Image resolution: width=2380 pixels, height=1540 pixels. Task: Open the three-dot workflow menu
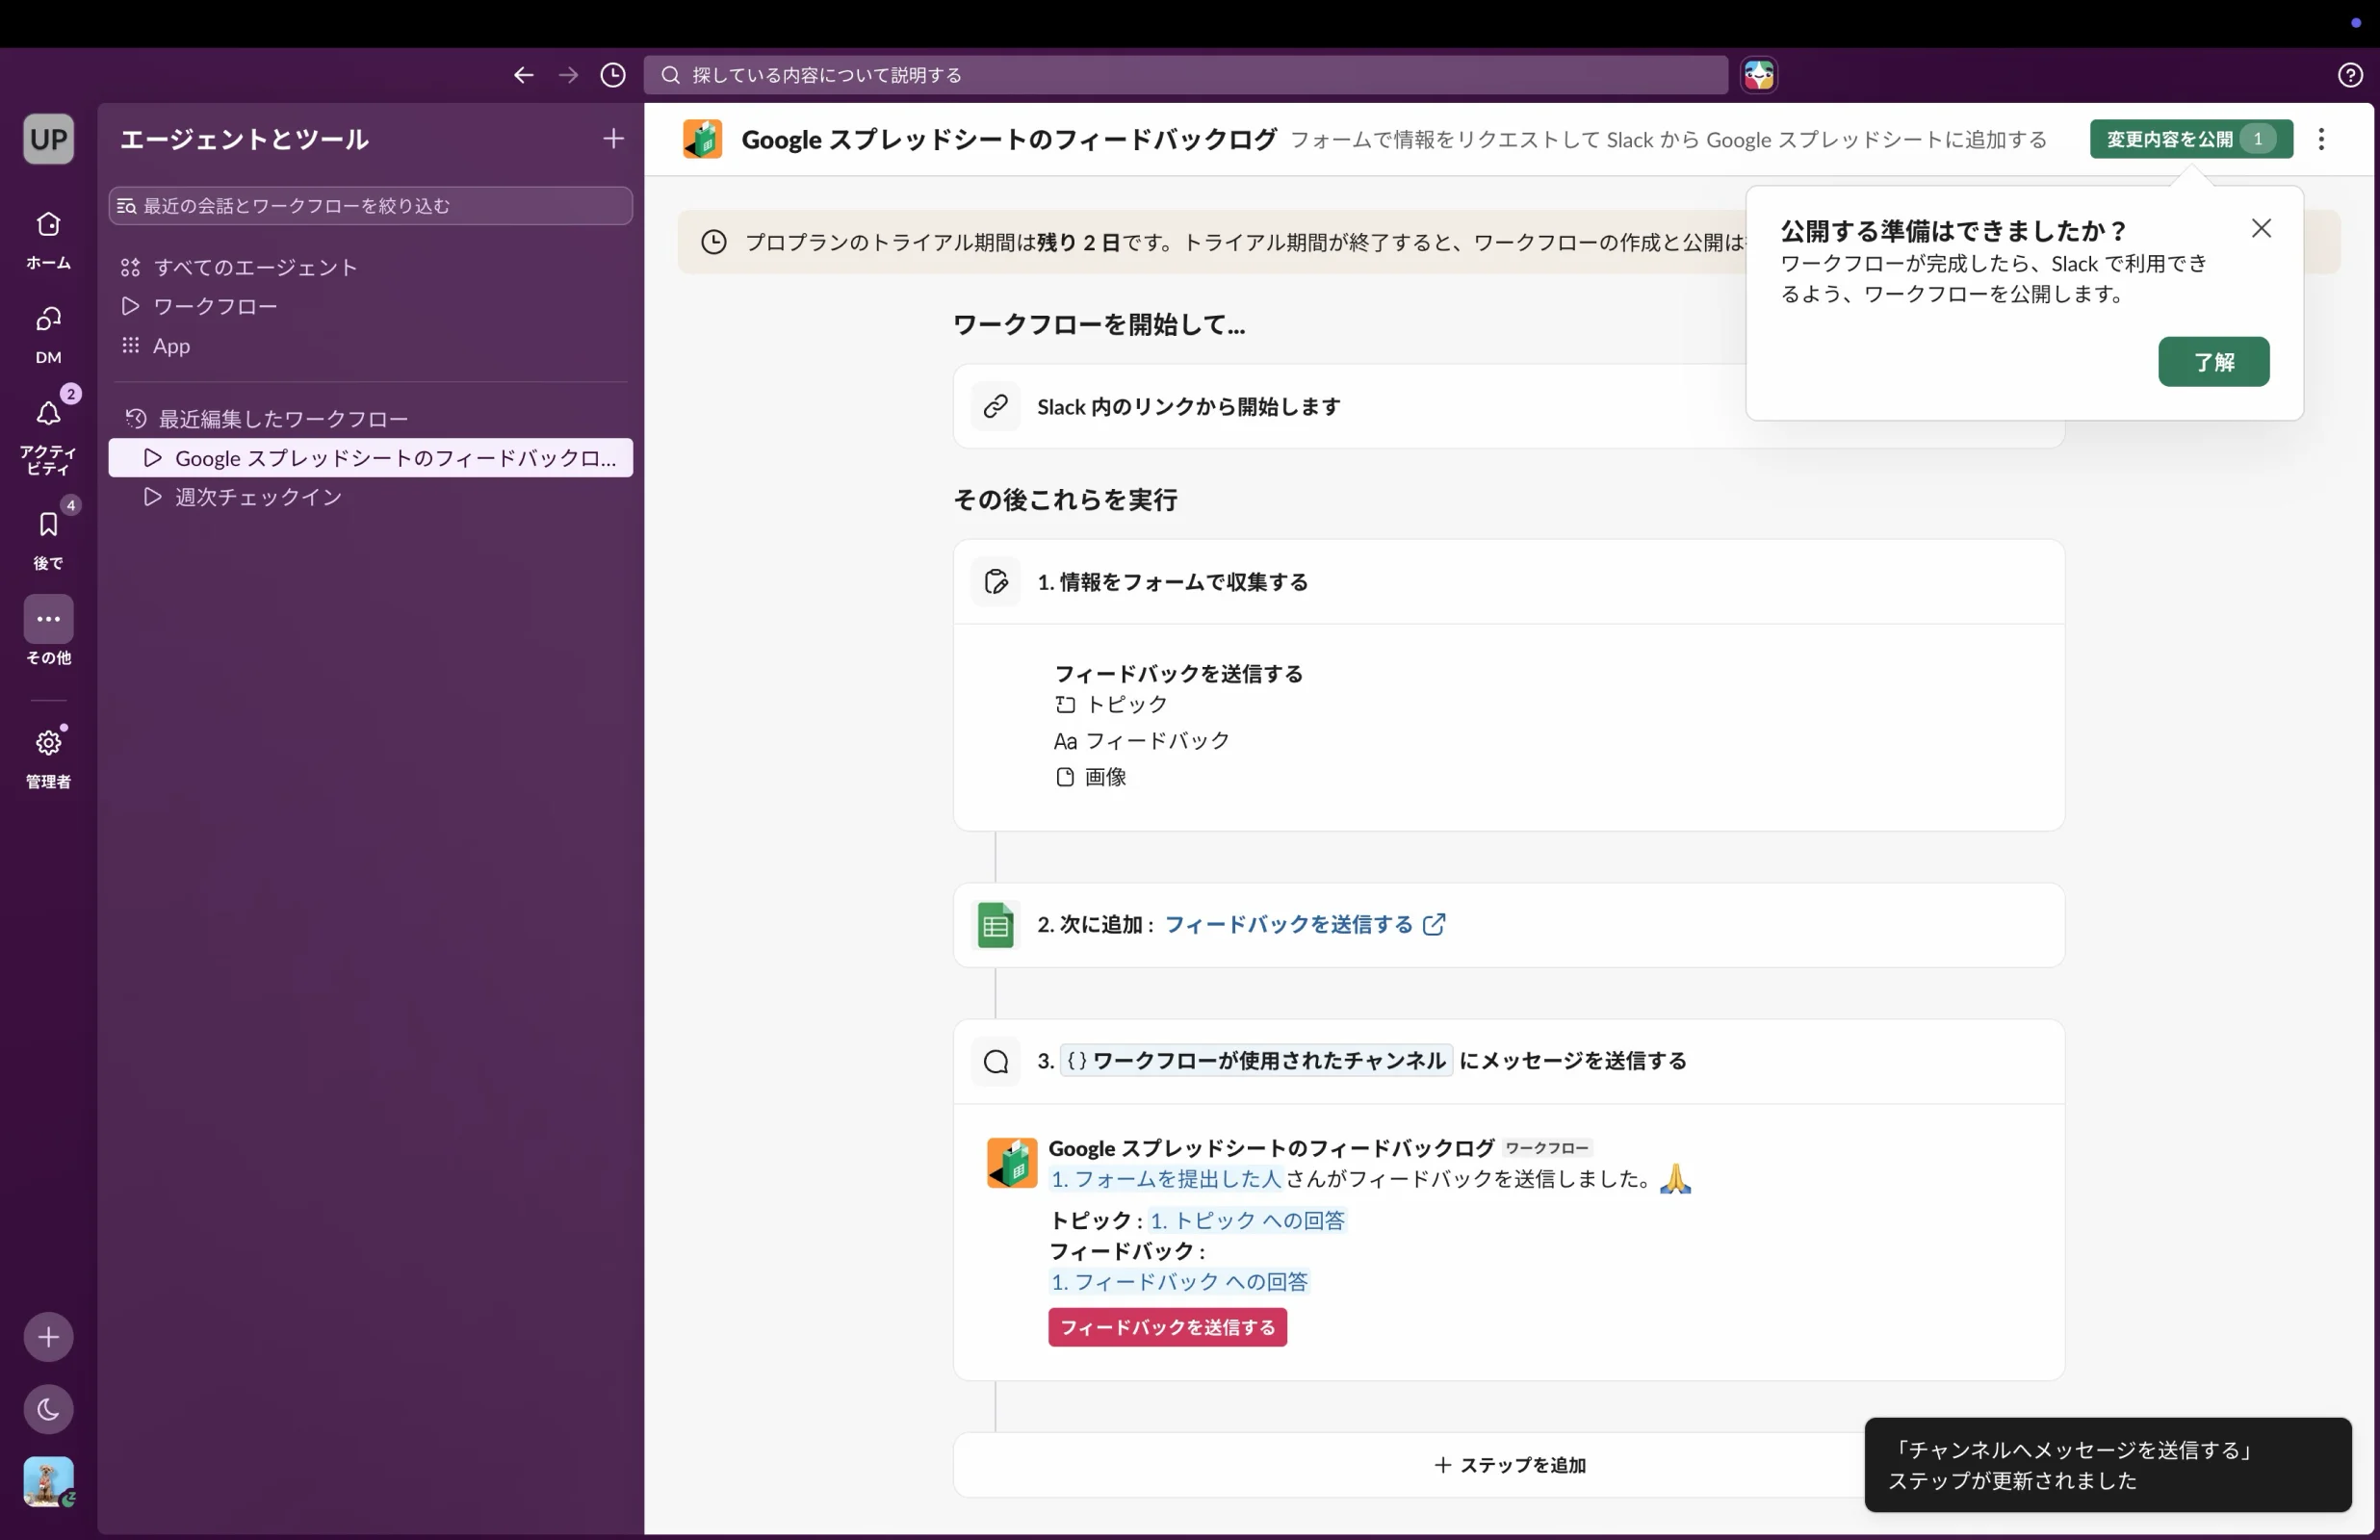click(2321, 139)
